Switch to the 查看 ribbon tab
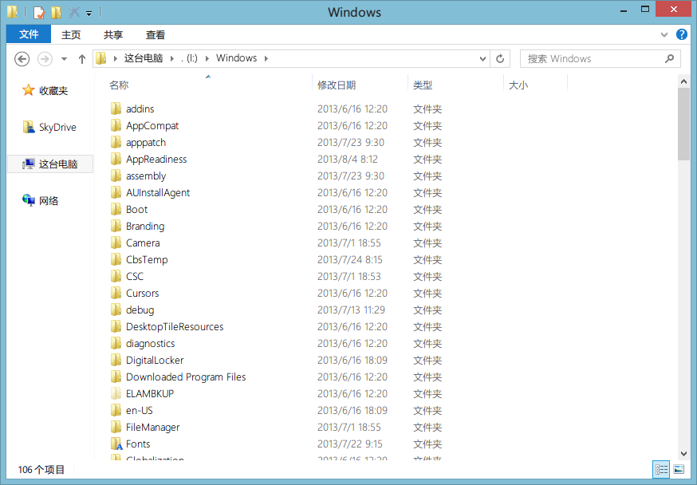Image resolution: width=697 pixels, height=485 pixels. coord(155,34)
